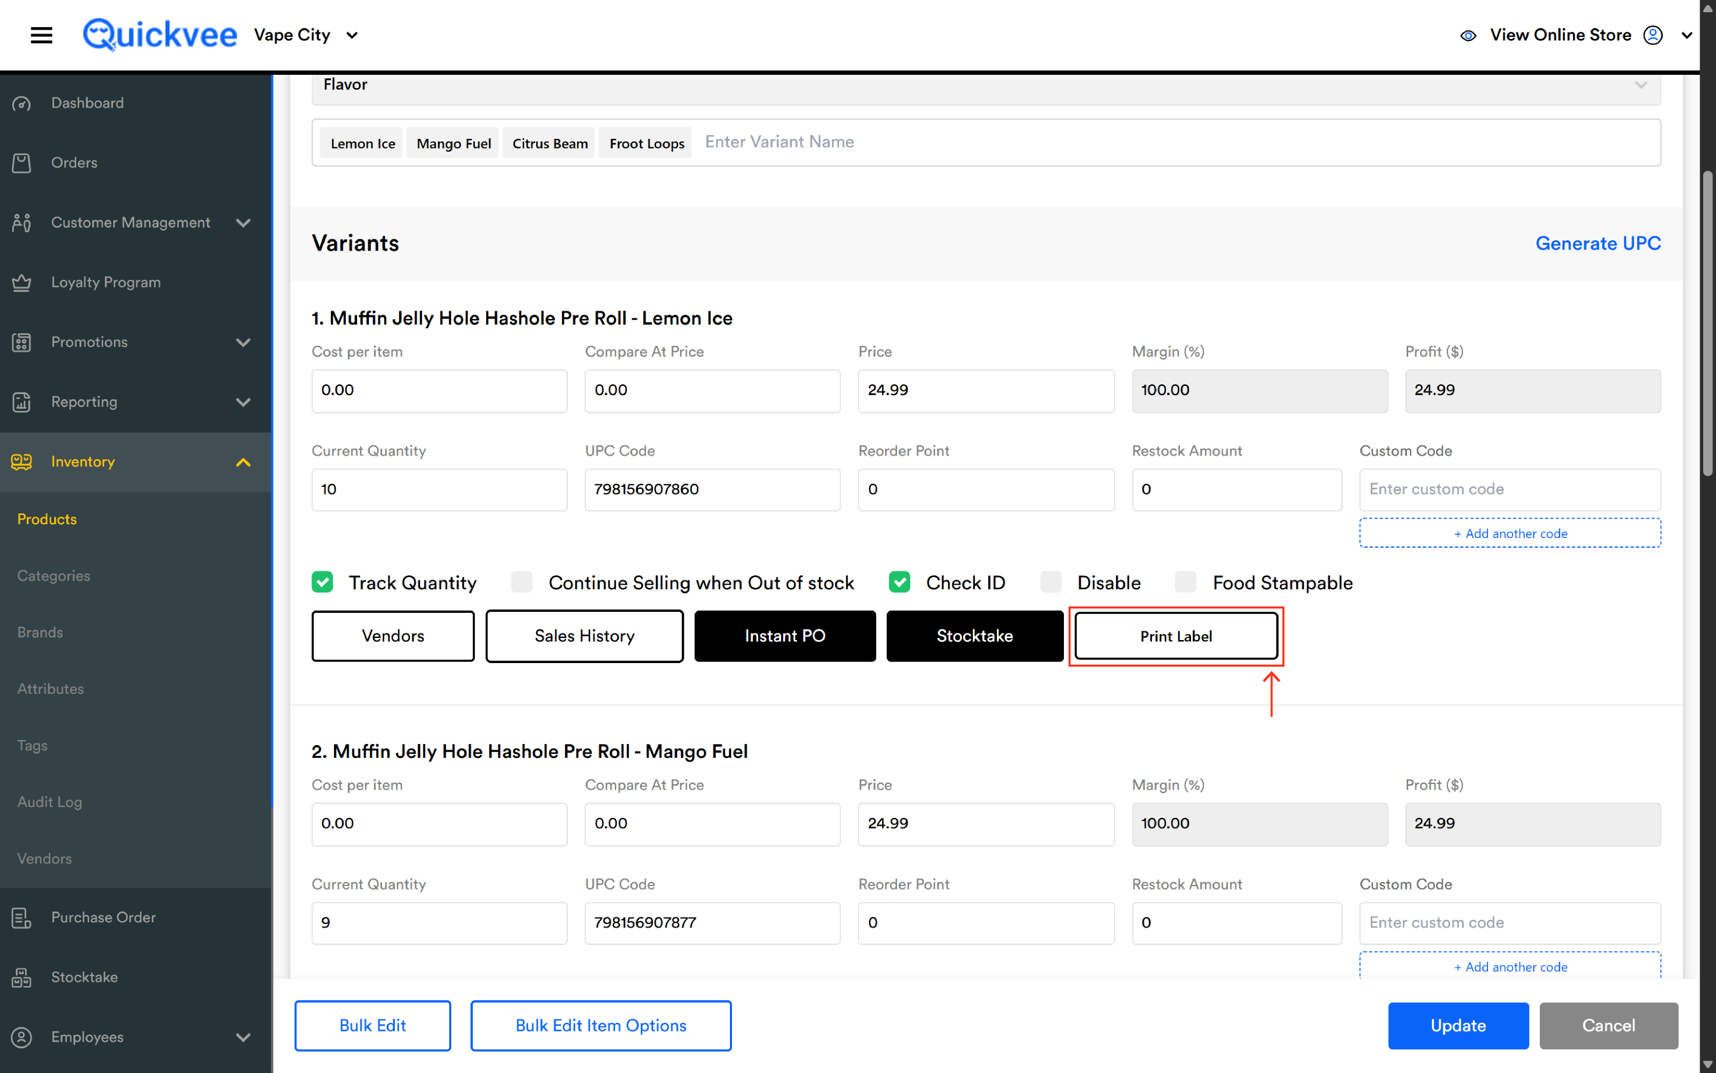Click Lemon Ice Current Quantity field showing 10

pyautogui.click(x=439, y=489)
